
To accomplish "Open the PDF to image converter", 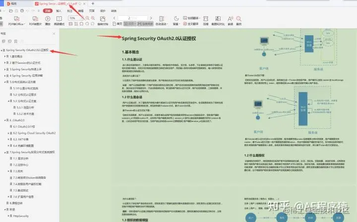I will [x=35, y=21].
